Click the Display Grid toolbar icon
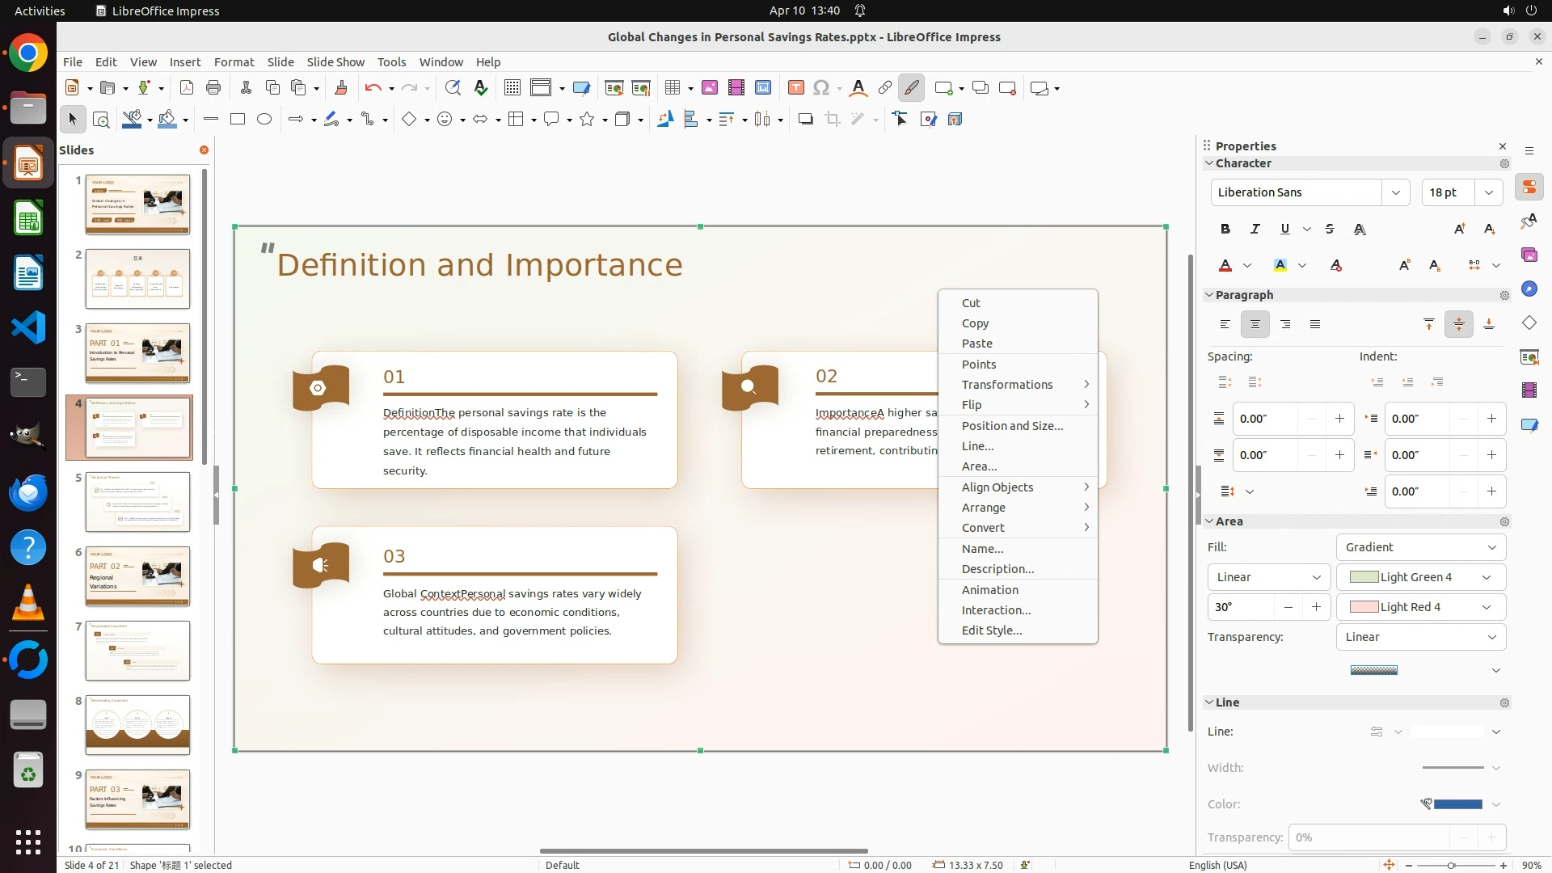The height and width of the screenshot is (873, 1552). pos(512,88)
